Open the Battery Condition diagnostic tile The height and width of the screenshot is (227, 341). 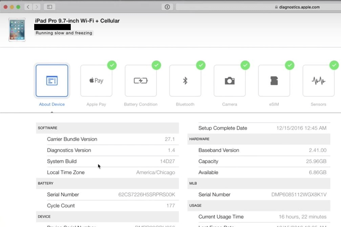pos(141,81)
